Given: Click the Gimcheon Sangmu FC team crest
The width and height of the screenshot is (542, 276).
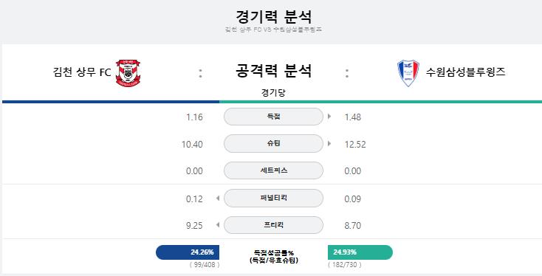Looking at the screenshot, I should click(x=128, y=73).
